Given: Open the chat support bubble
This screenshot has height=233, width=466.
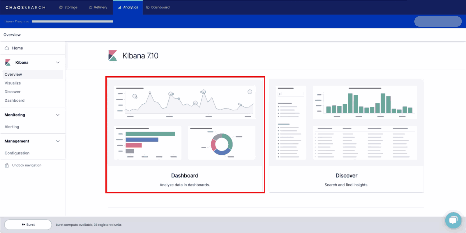Looking at the screenshot, I should pos(453,220).
